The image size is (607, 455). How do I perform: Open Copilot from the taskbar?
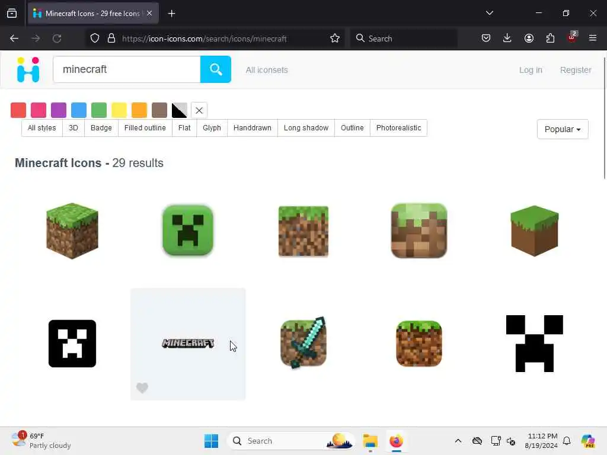[x=587, y=441]
